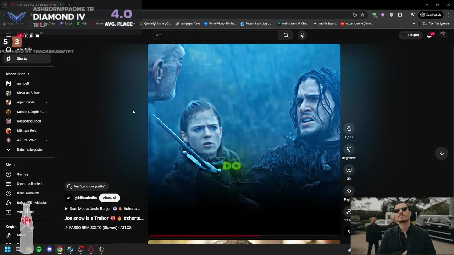
Task: Open the Windows Start menu
Action: tap(8, 249)
